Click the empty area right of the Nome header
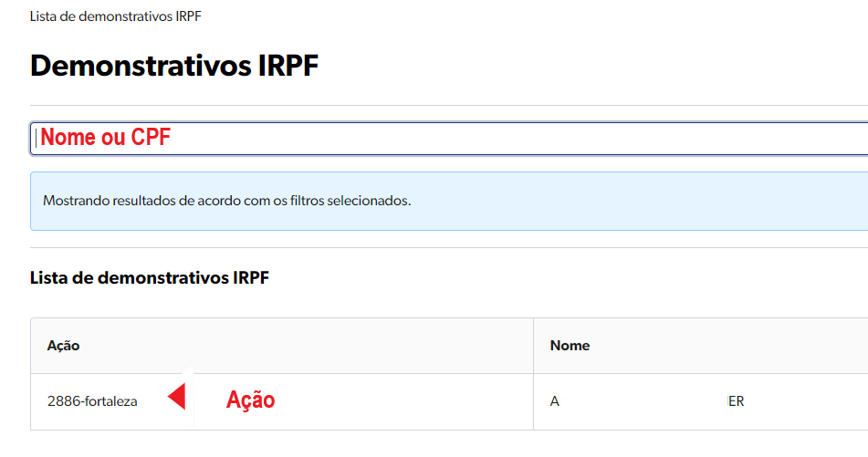 click(x=730, y=346)
